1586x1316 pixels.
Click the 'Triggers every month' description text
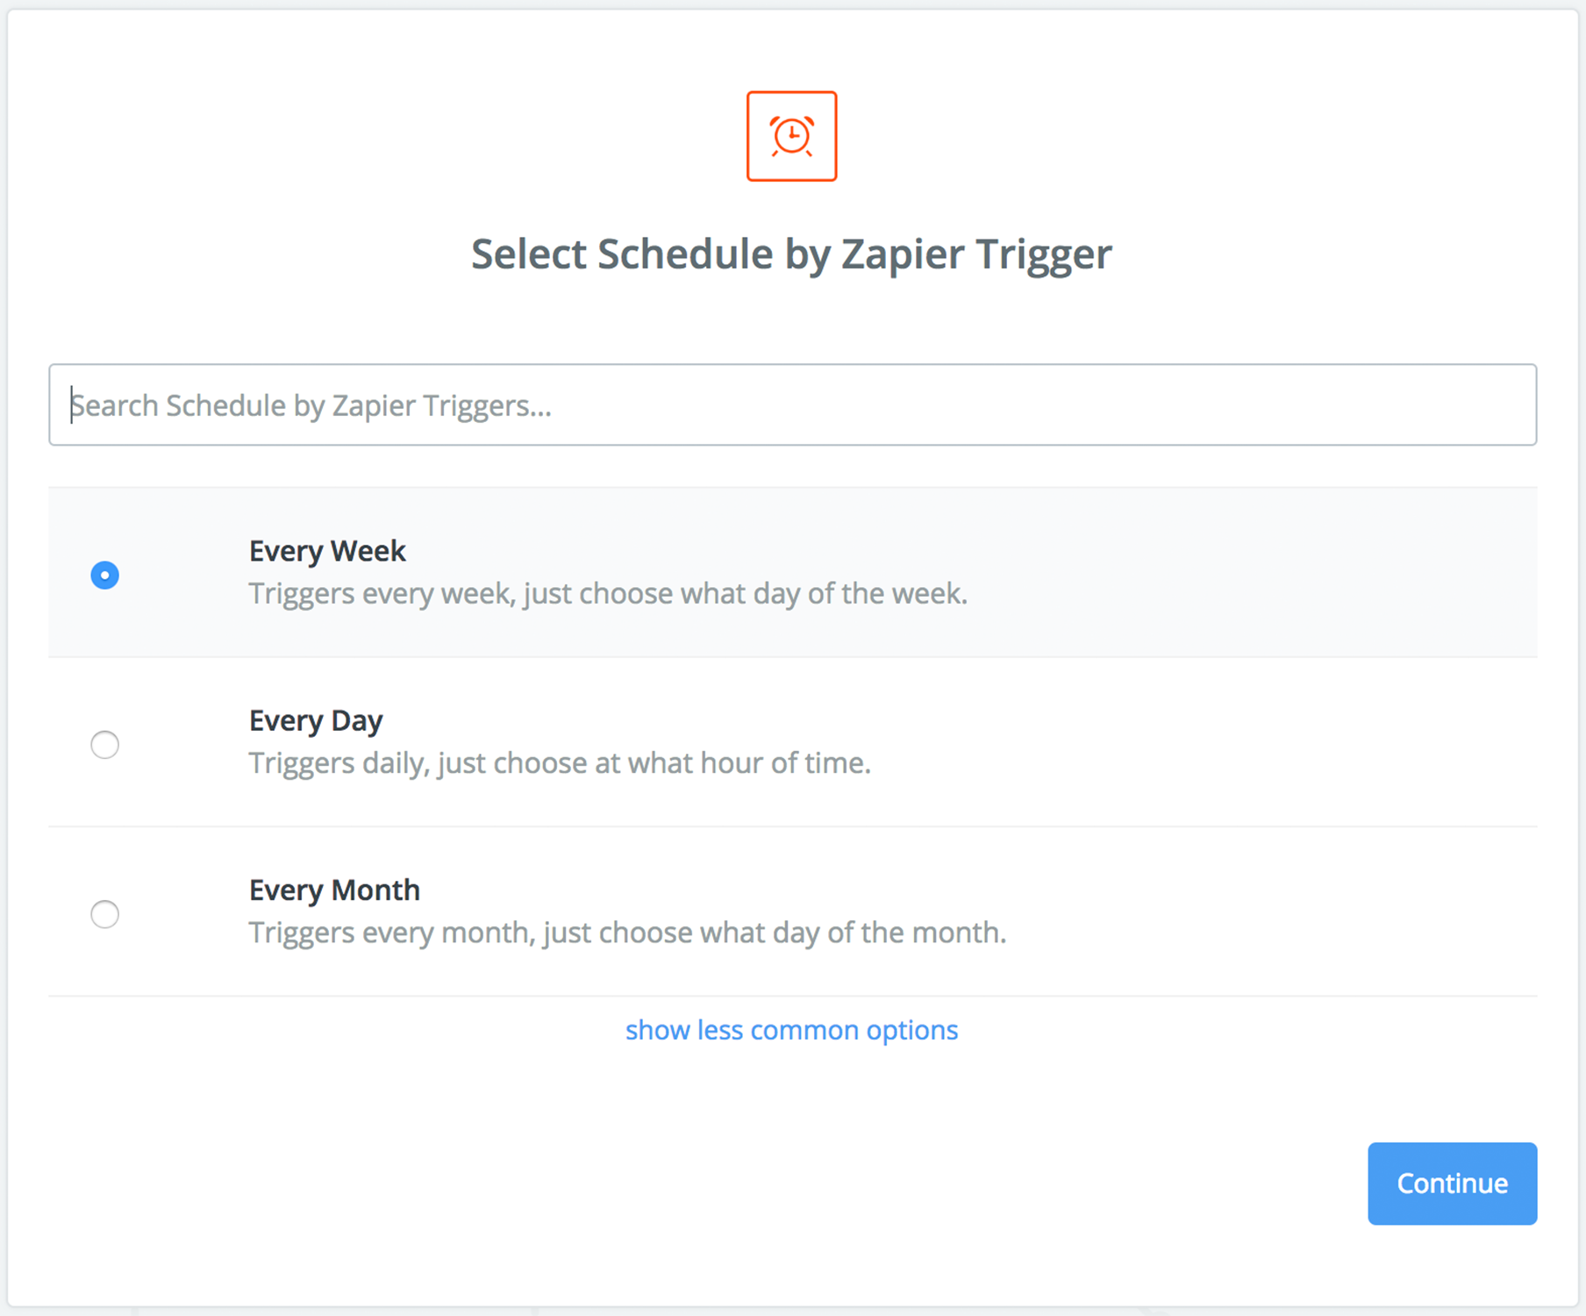click(627, 932)
